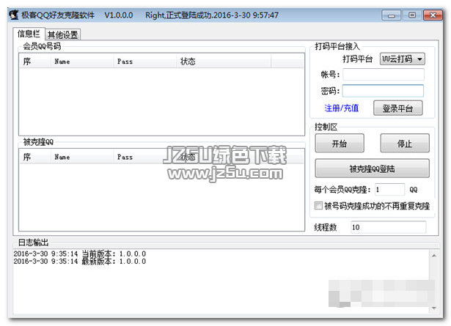Open the 其他设置 tab
The height and width of the screenshot is (326, 451).
click(63, 34)
